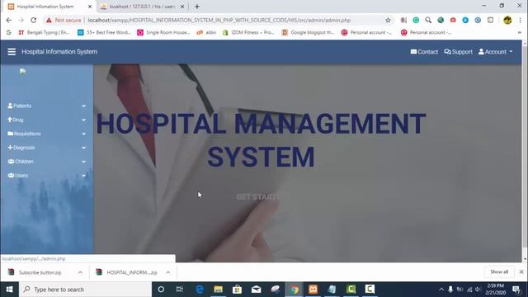
Task: Open the aldin bookmark
Action: click(206, 33)
